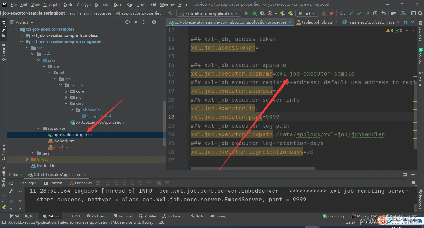This screenshot has width=424, height=228.
Task: Expand xxl-job-executor-sample-frameless module
Action: [x=22, y=36]
